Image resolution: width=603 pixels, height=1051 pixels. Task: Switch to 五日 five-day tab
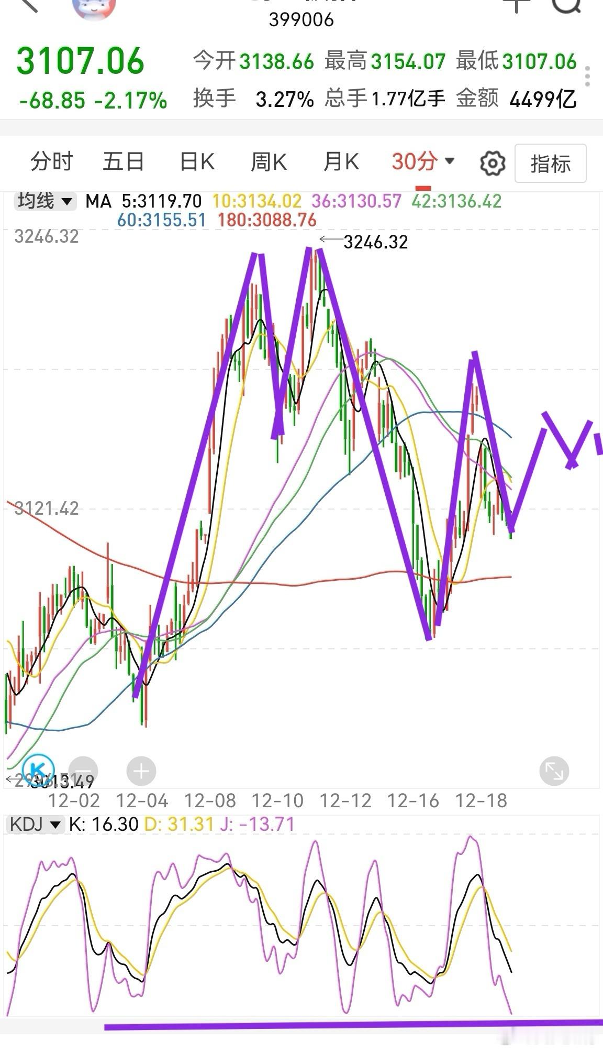(124, 161)
